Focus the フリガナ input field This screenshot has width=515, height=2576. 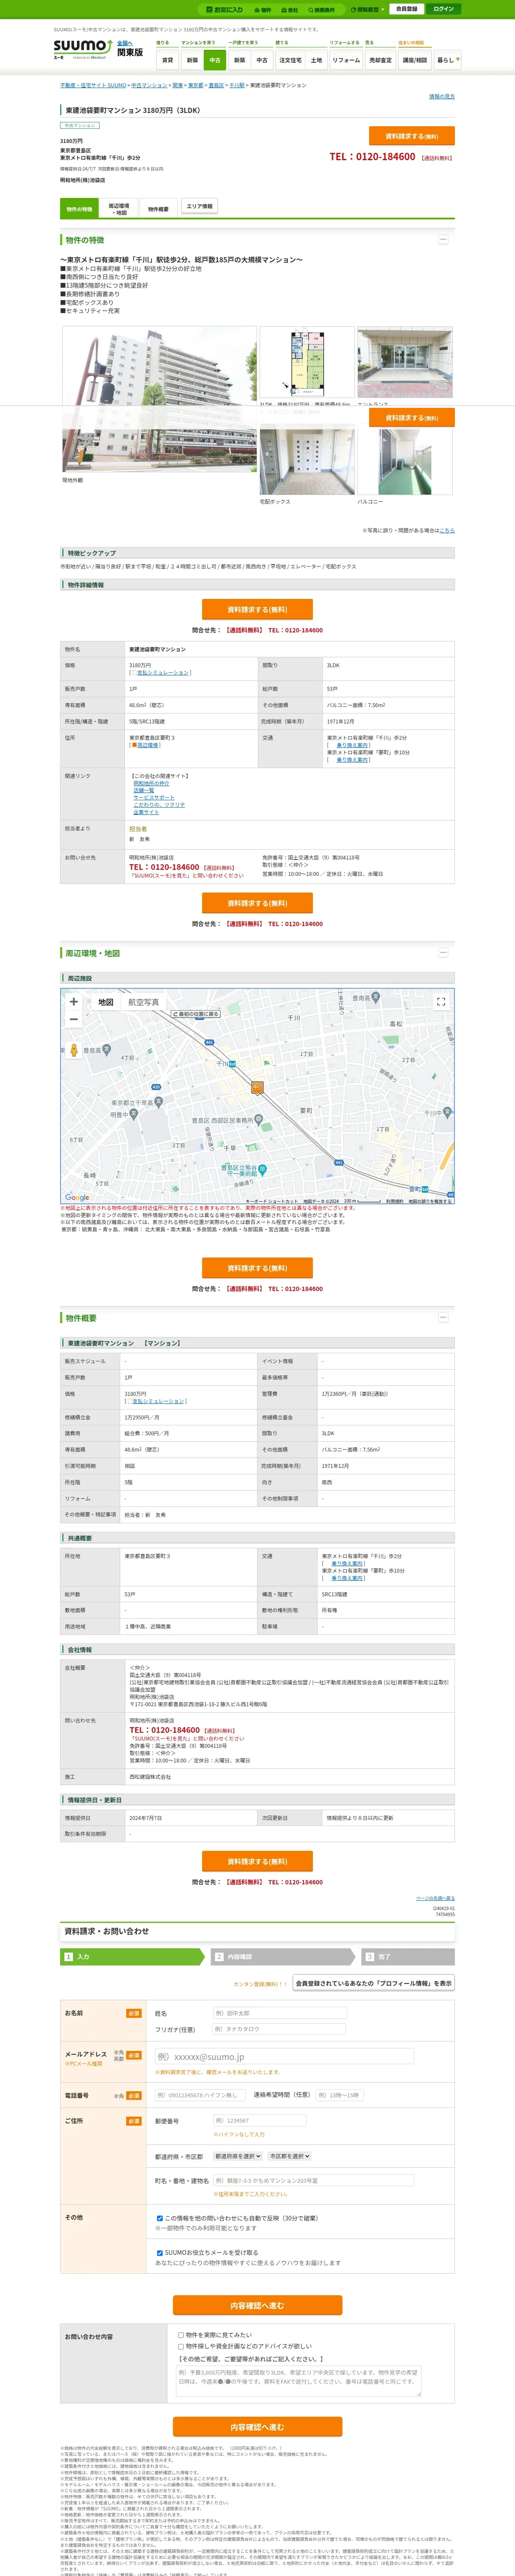point(279,2029)
